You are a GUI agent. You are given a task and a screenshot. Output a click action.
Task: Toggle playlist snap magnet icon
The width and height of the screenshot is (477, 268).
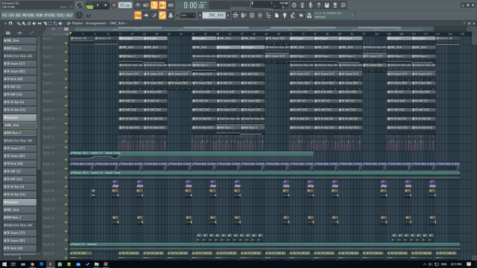tap(10, 23)
